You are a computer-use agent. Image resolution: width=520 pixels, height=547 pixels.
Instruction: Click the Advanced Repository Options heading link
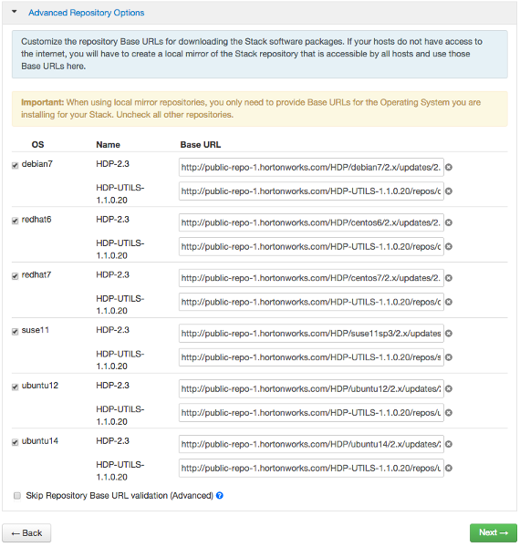pyautogui.click(x=86, y=13)
